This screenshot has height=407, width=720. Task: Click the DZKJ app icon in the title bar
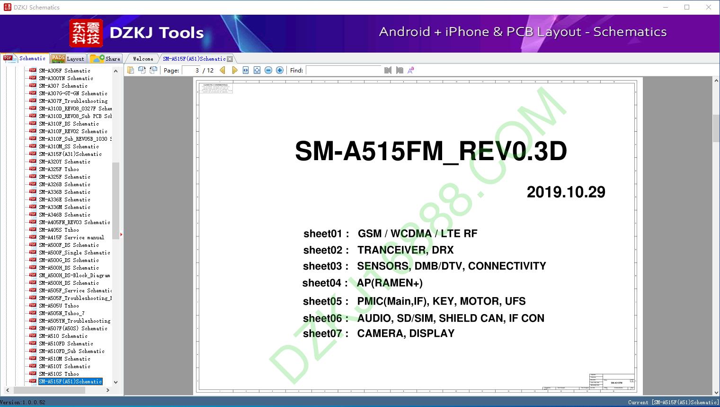click(x=7, y=7)
